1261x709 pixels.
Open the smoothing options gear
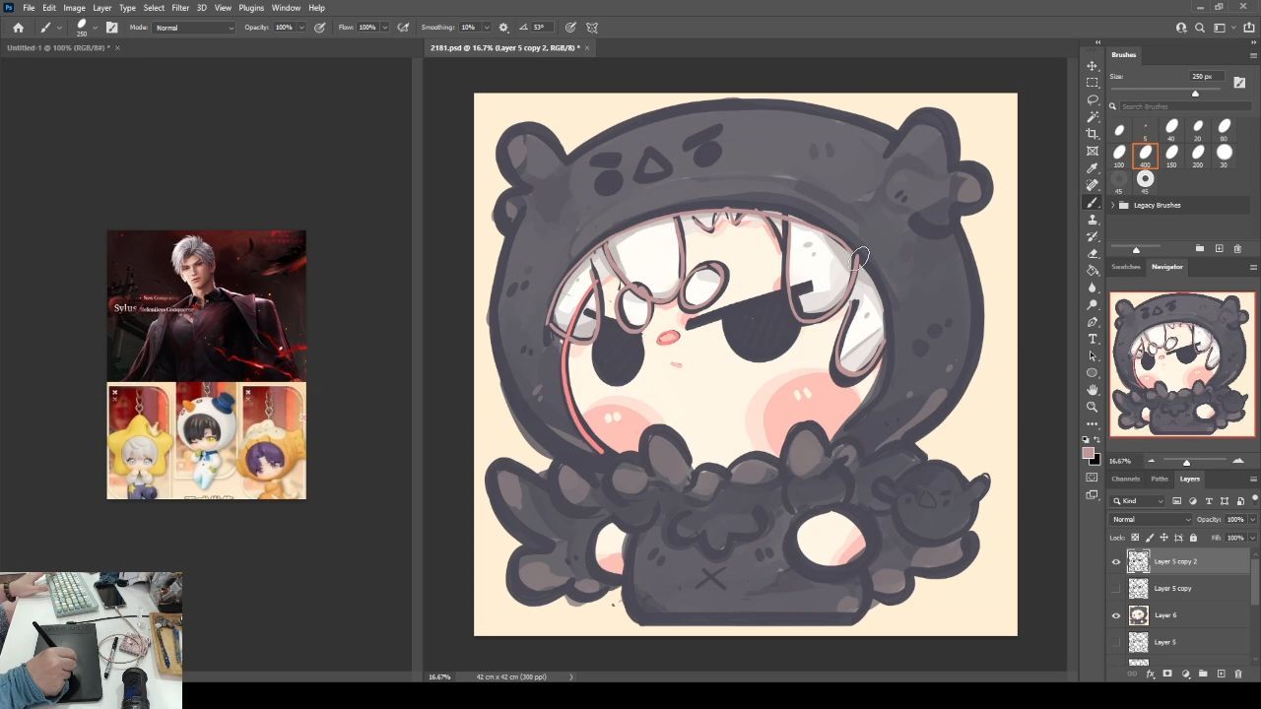coord(503,28)
